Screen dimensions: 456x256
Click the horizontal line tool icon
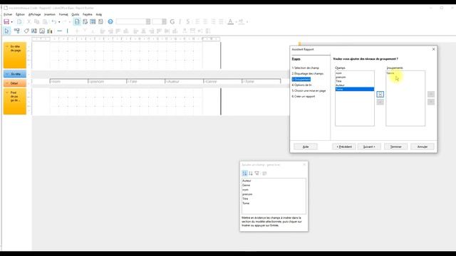coord(60,31)
